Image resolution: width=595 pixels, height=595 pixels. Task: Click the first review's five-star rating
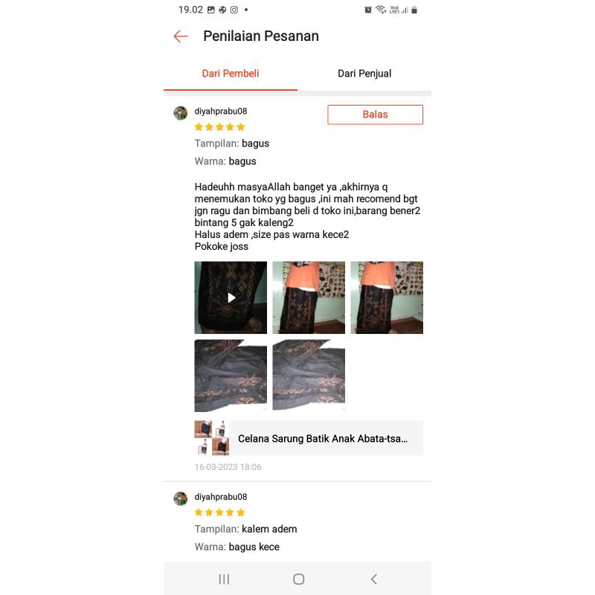point(219,127)
